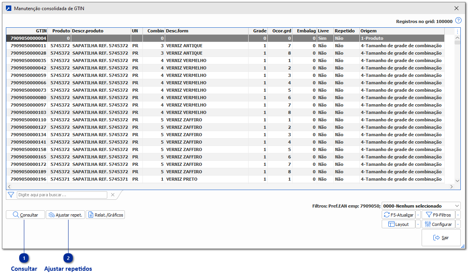This screenshot has width=469, height=279.
Task: Select GTIN cell 7909050000073
Action: pos(27,90)
